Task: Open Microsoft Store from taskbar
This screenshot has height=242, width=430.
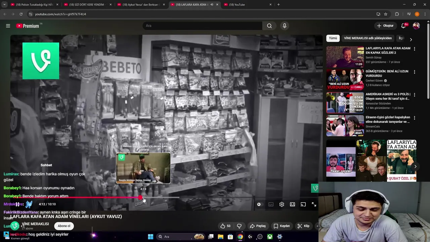Action: tap(230, 237)
